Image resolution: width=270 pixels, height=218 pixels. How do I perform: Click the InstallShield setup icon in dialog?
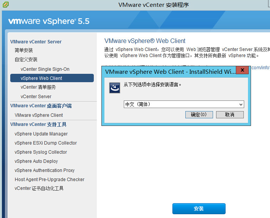point(115,88)
